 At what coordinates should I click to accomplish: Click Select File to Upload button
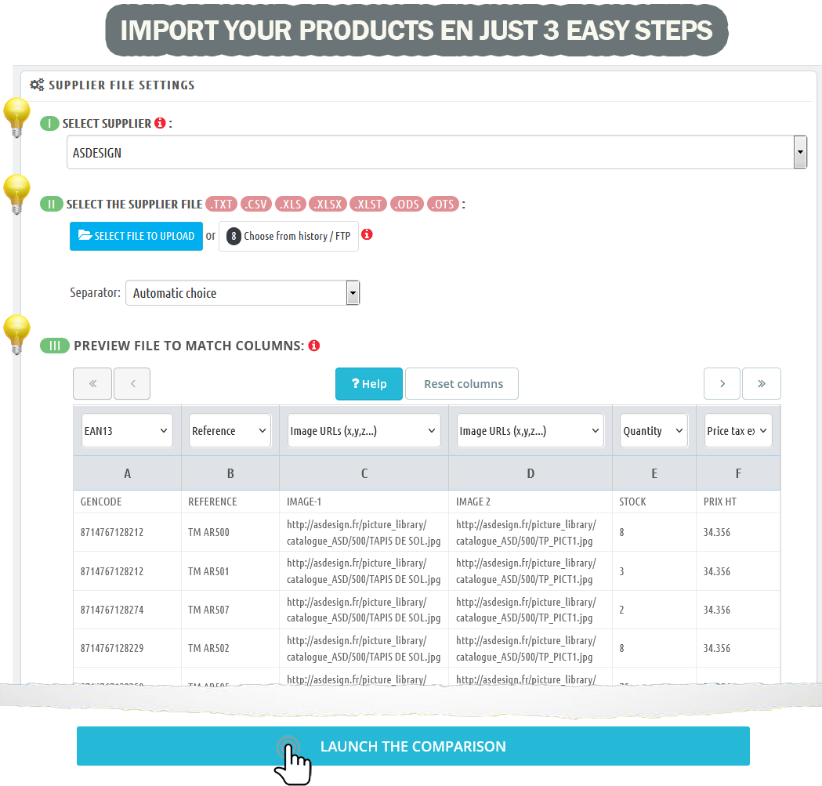136,236
